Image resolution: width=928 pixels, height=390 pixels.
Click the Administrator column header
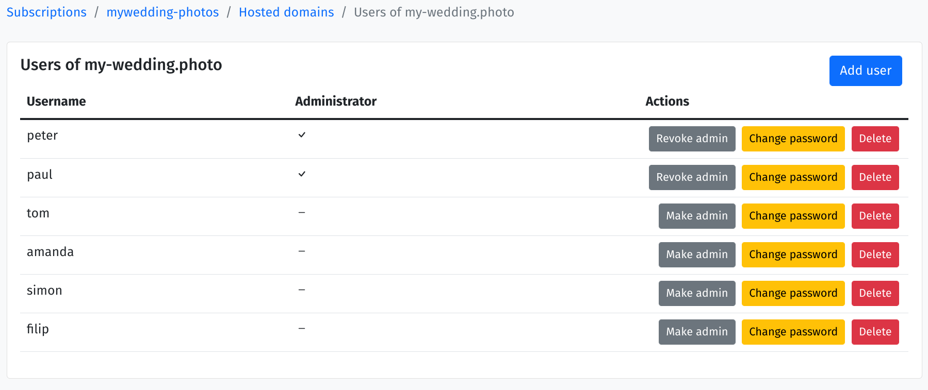pos(336,101)
